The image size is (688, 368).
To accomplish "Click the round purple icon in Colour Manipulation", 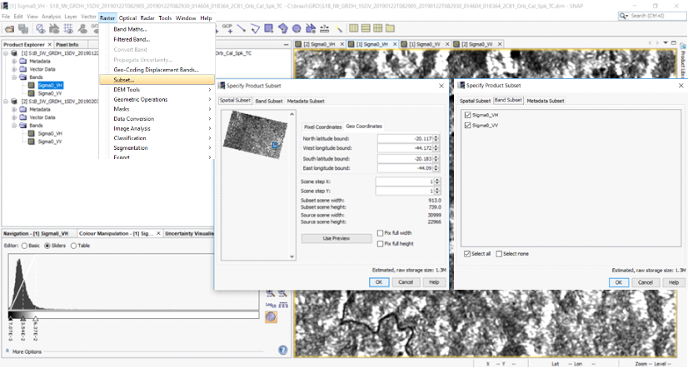I will [x=271, y=318].
